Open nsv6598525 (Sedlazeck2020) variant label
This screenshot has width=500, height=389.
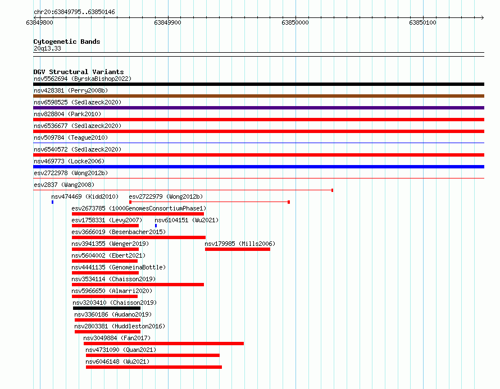pos(78,102)
